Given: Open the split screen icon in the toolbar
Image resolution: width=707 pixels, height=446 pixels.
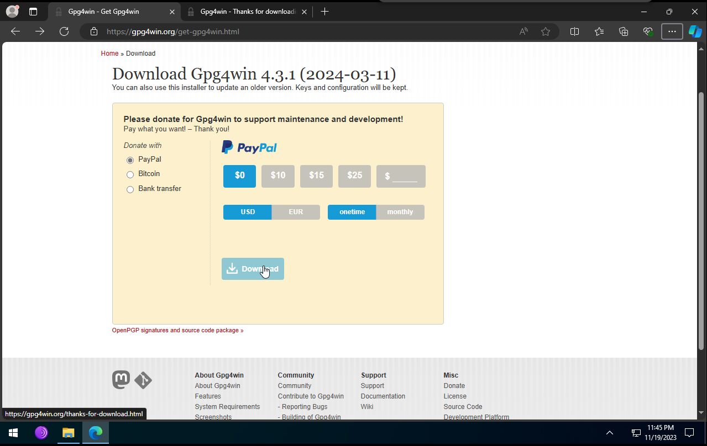Looking at the screenshot, I should pos(574,31).
